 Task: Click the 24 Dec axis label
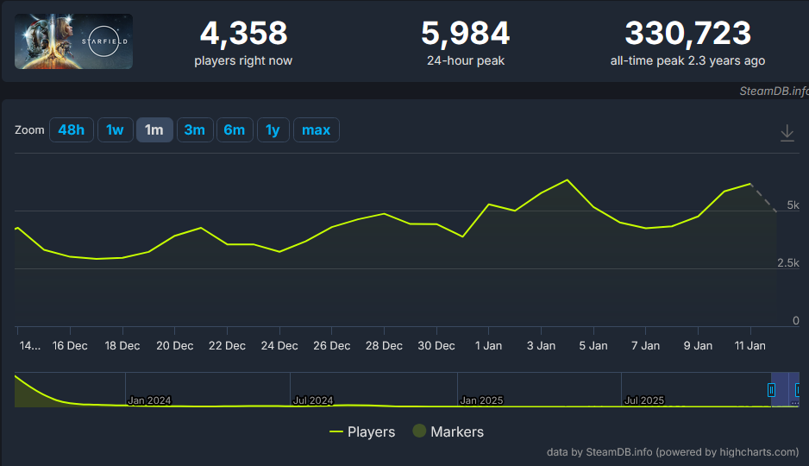point(279,346)
